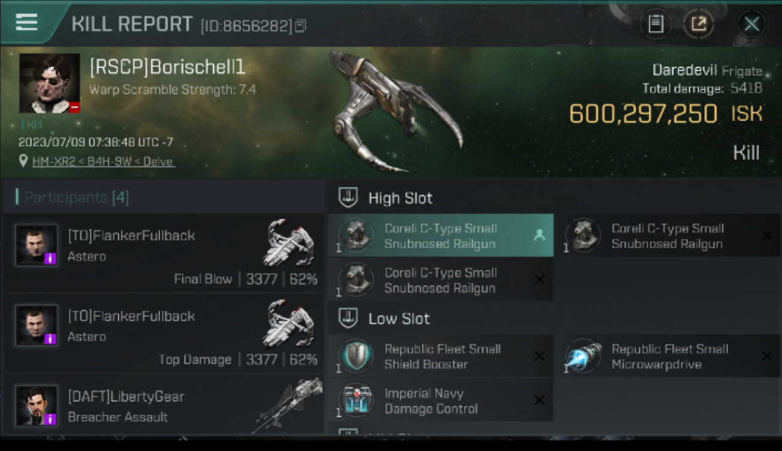The height and width of the screenshot is (451, 782).
Task: Select FlankerFullback Final Blow participant entry
Action: [164, 253]
